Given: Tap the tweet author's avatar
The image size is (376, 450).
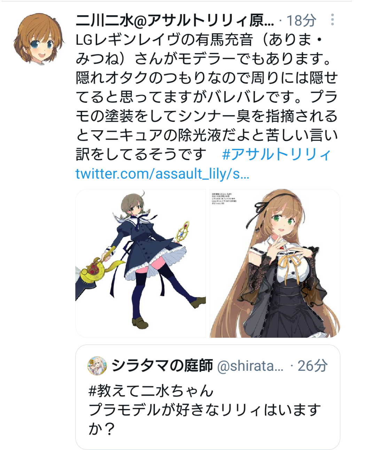Looking at the screenshot, I should point(39,38).
